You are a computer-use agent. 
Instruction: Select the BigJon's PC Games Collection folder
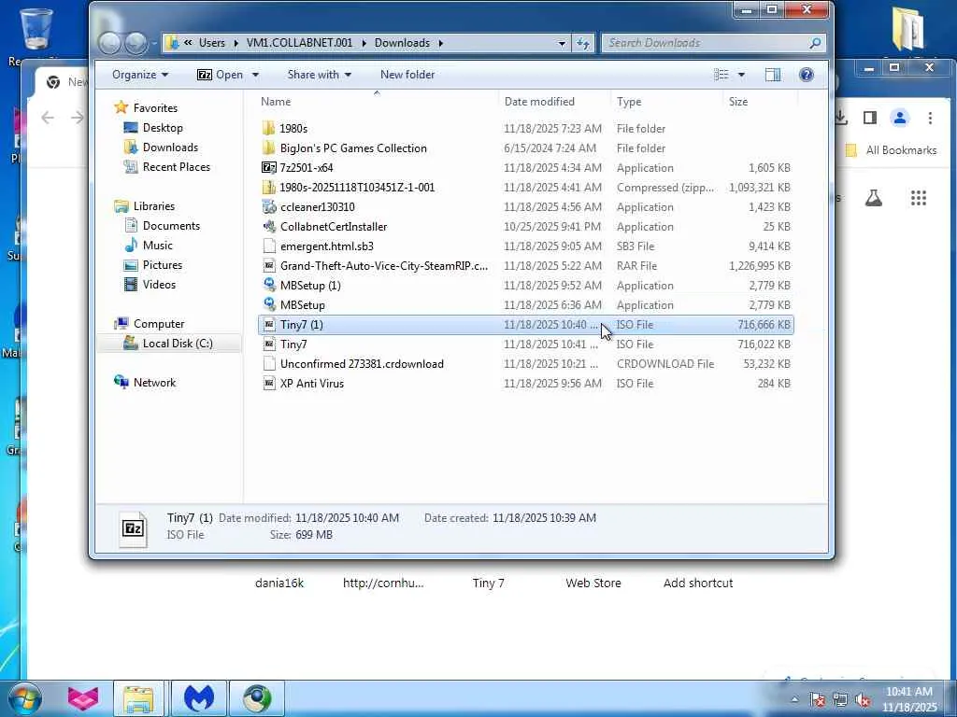pyautogui.click(x=525, y=148)
